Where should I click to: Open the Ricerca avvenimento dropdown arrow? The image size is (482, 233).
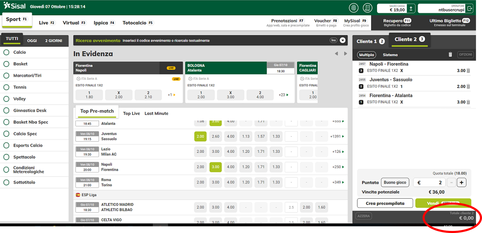coord(342,40)
